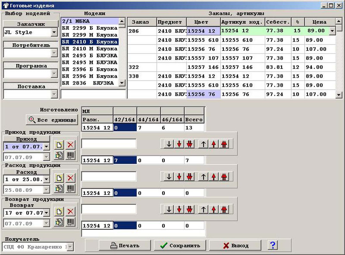Click the models list scroll down arrow
This screenshot has width=345, height=255.
pos(122,83)
